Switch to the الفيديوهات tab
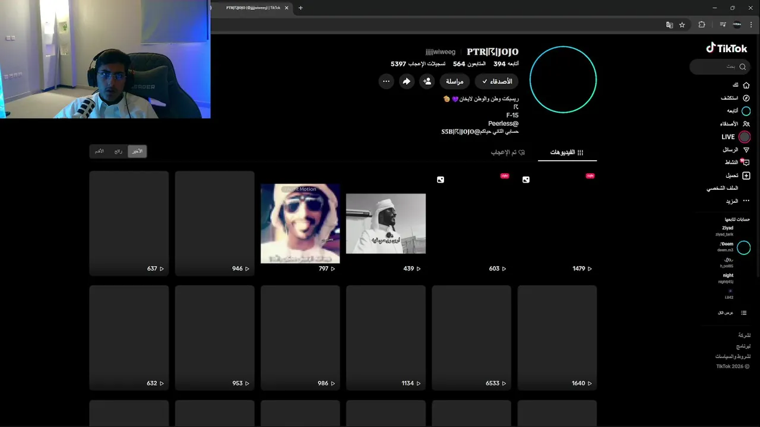Screen dimensions: 760x427 (x=567, y=152)
